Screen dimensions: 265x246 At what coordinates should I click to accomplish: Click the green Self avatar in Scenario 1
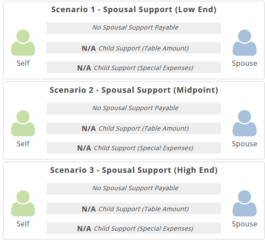(23, 43)
